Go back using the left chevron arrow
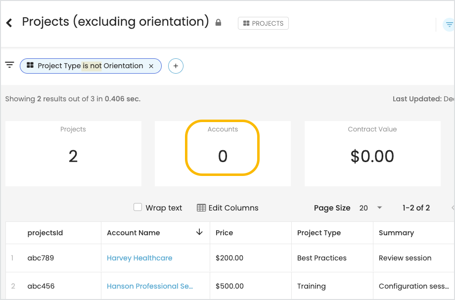Image resolution: width=455 pixels, height=300 pixels. pyautogui.click(x=9, y=23)
